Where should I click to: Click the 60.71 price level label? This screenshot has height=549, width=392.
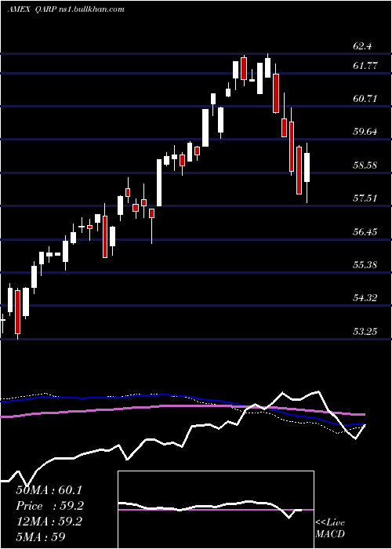point(365,99)
